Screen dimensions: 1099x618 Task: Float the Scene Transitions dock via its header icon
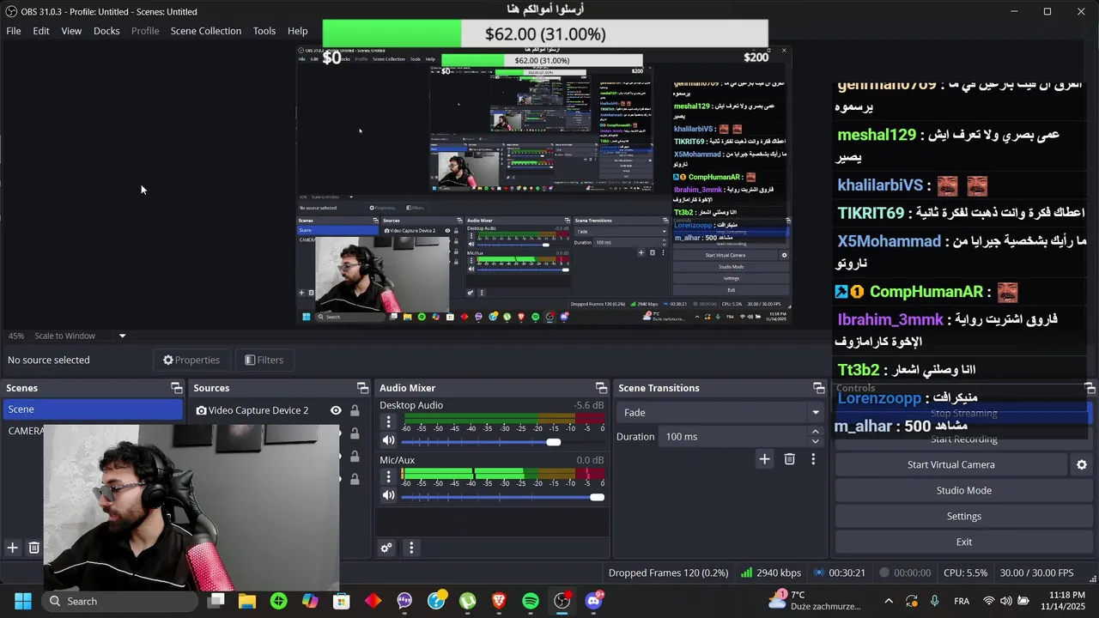[x=819, y=388]
